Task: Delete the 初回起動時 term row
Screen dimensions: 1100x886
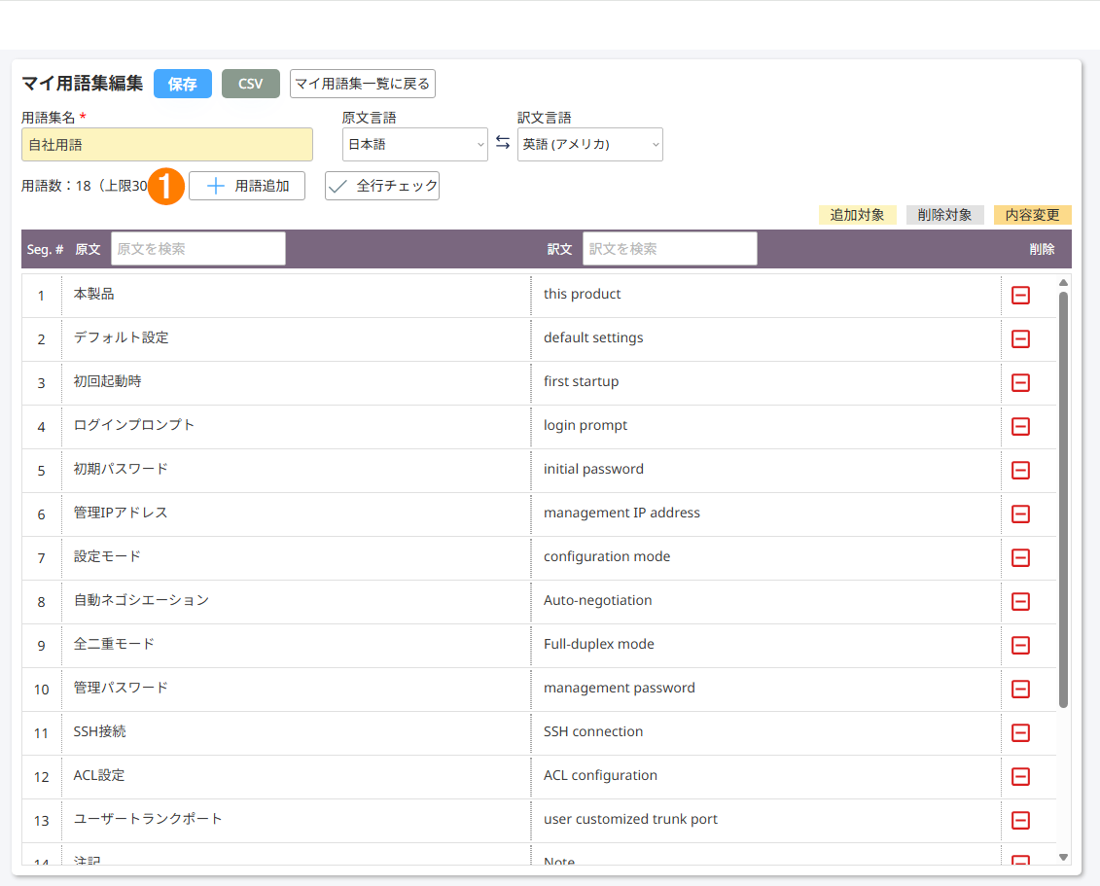Action: 1020,383
